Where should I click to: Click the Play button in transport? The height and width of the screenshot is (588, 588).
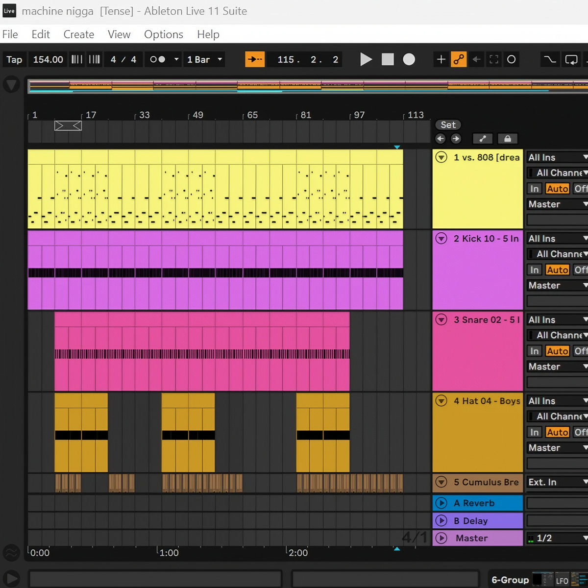[x=366, y=59]
